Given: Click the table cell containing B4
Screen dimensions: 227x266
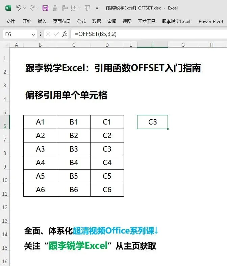Looking at the screenshot, I should tap(74, 162).
